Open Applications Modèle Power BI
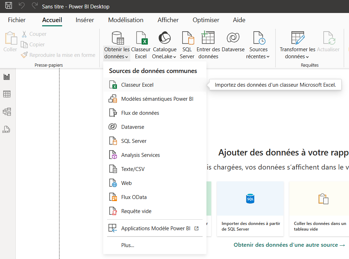349x259 pixels. point(155,228)
